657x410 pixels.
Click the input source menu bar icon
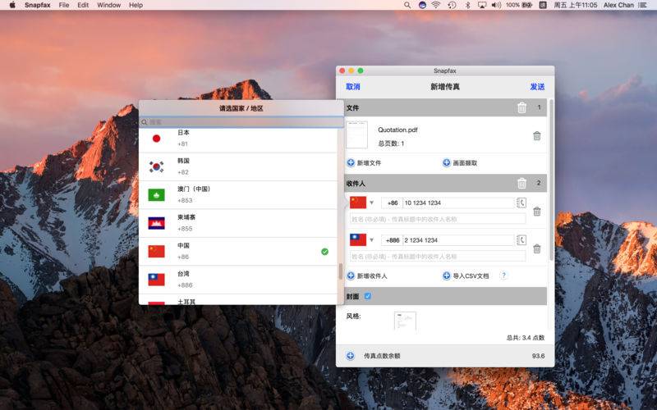pyautogui.click(x=543, y=5)
